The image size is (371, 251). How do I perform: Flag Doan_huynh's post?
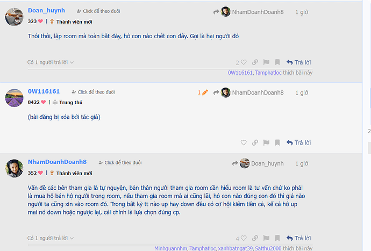point(266,62)
